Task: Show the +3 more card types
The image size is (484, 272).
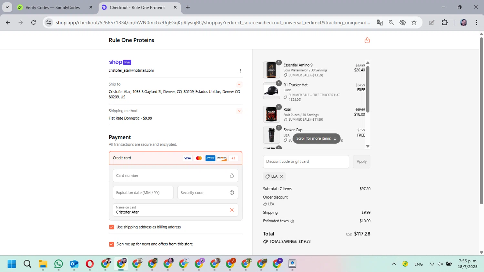Action: [233, 158]
